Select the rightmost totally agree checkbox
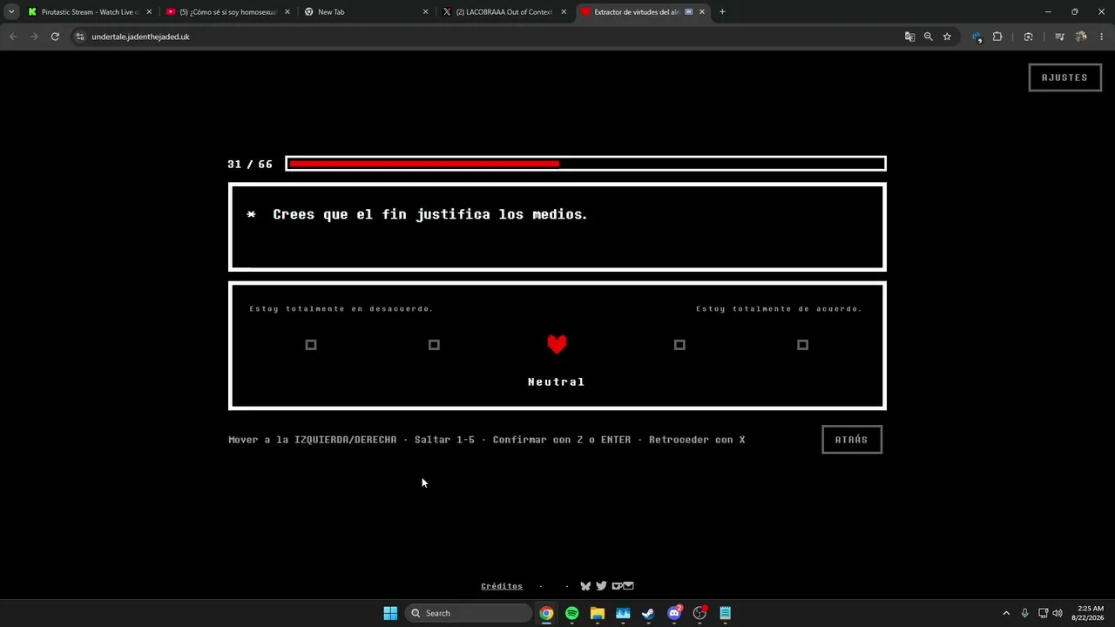The height and width of the screenshot is (627, 1115). click(802, 345)
